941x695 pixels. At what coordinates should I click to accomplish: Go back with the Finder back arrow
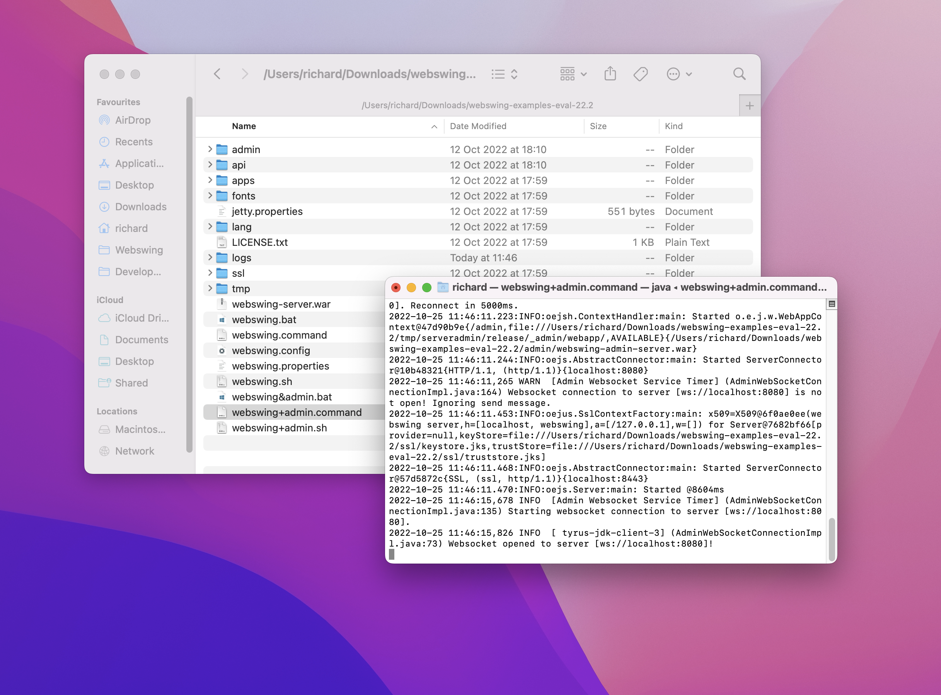pos(217,74)
